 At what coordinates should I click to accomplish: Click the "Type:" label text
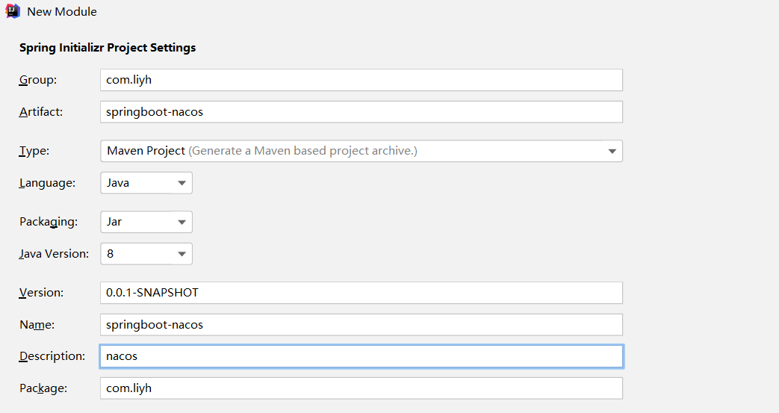[x=34, y=151]
